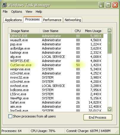Click the window resize grip corner
This screenshot has height=135, width=120.
point(117,131)
